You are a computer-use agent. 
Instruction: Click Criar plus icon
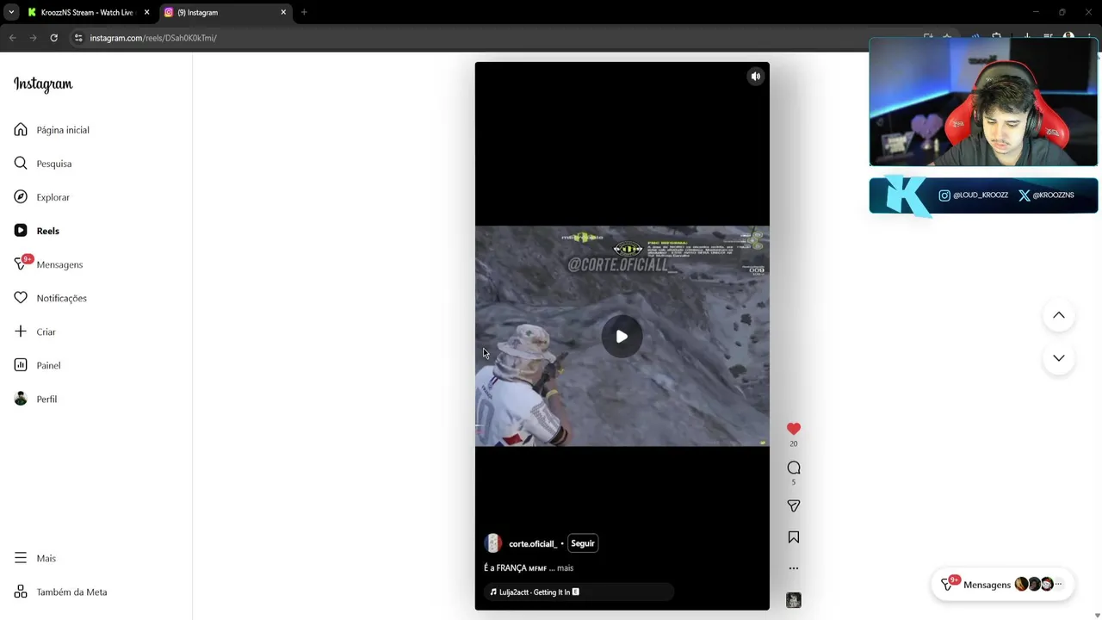pos(21,332)
